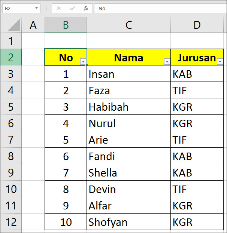This screenshot has width=227, height=233.
Task: Select column D header
Action: click(197, 25)
